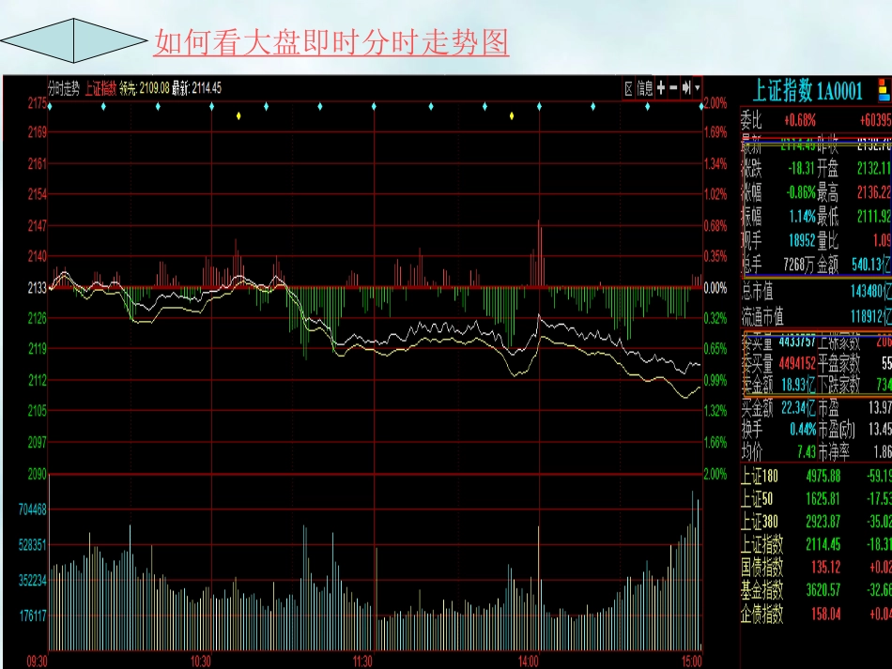Select the 上证380 index row
Viewport: 892px width, 669px height.
pyautogui.click(x=816, y=522)
